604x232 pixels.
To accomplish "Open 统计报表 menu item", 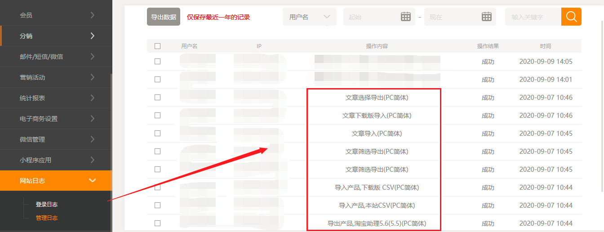I will (x=56, y=98).
